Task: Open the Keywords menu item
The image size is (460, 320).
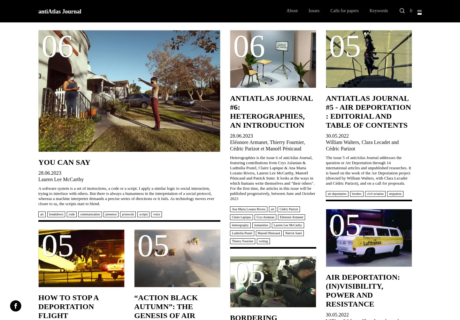Action: click(379, 11)
